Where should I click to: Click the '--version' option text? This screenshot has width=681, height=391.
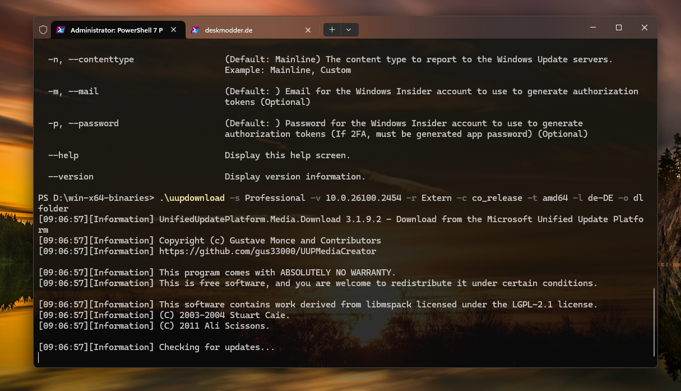pyautogui.click(x=71, y=177)
